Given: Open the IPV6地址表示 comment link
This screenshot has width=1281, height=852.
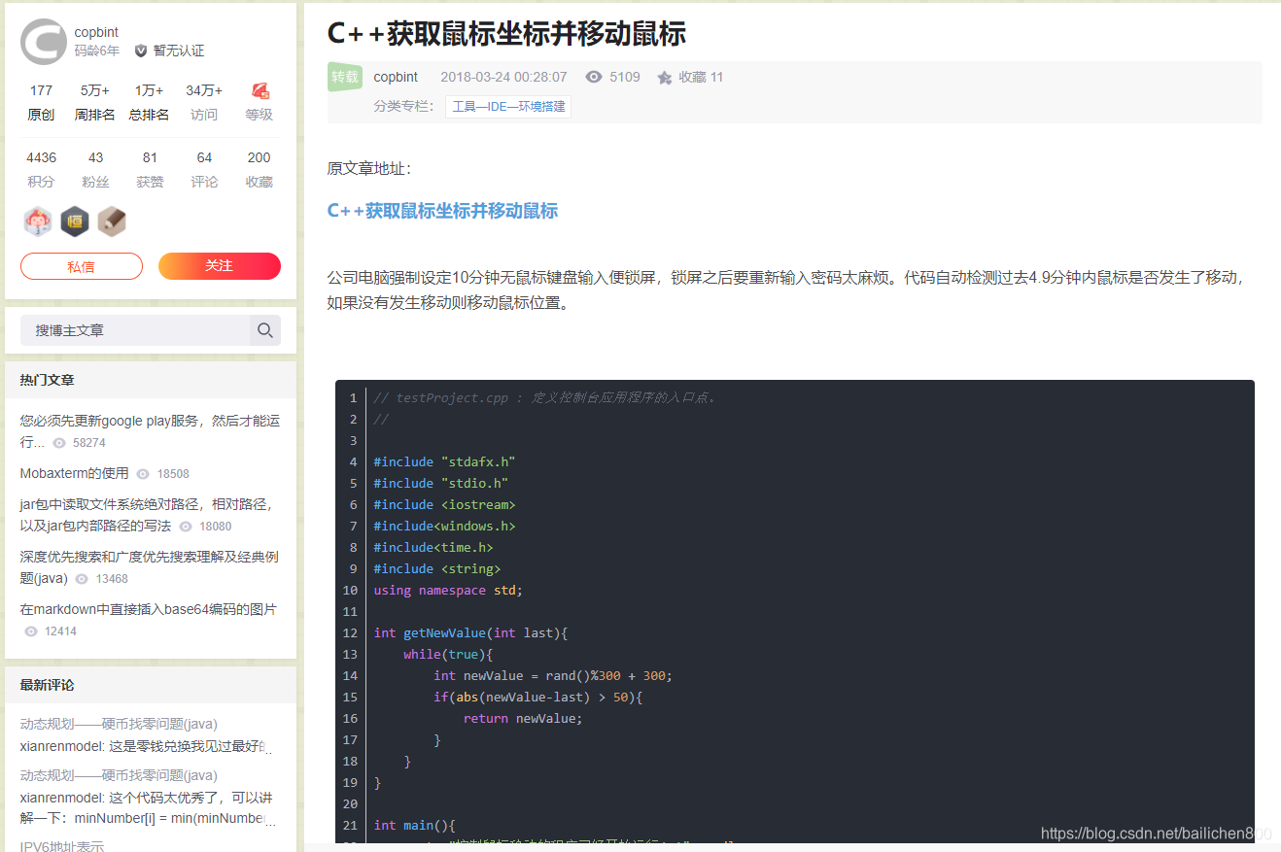Looking at the screenshot, I should 62,845.
